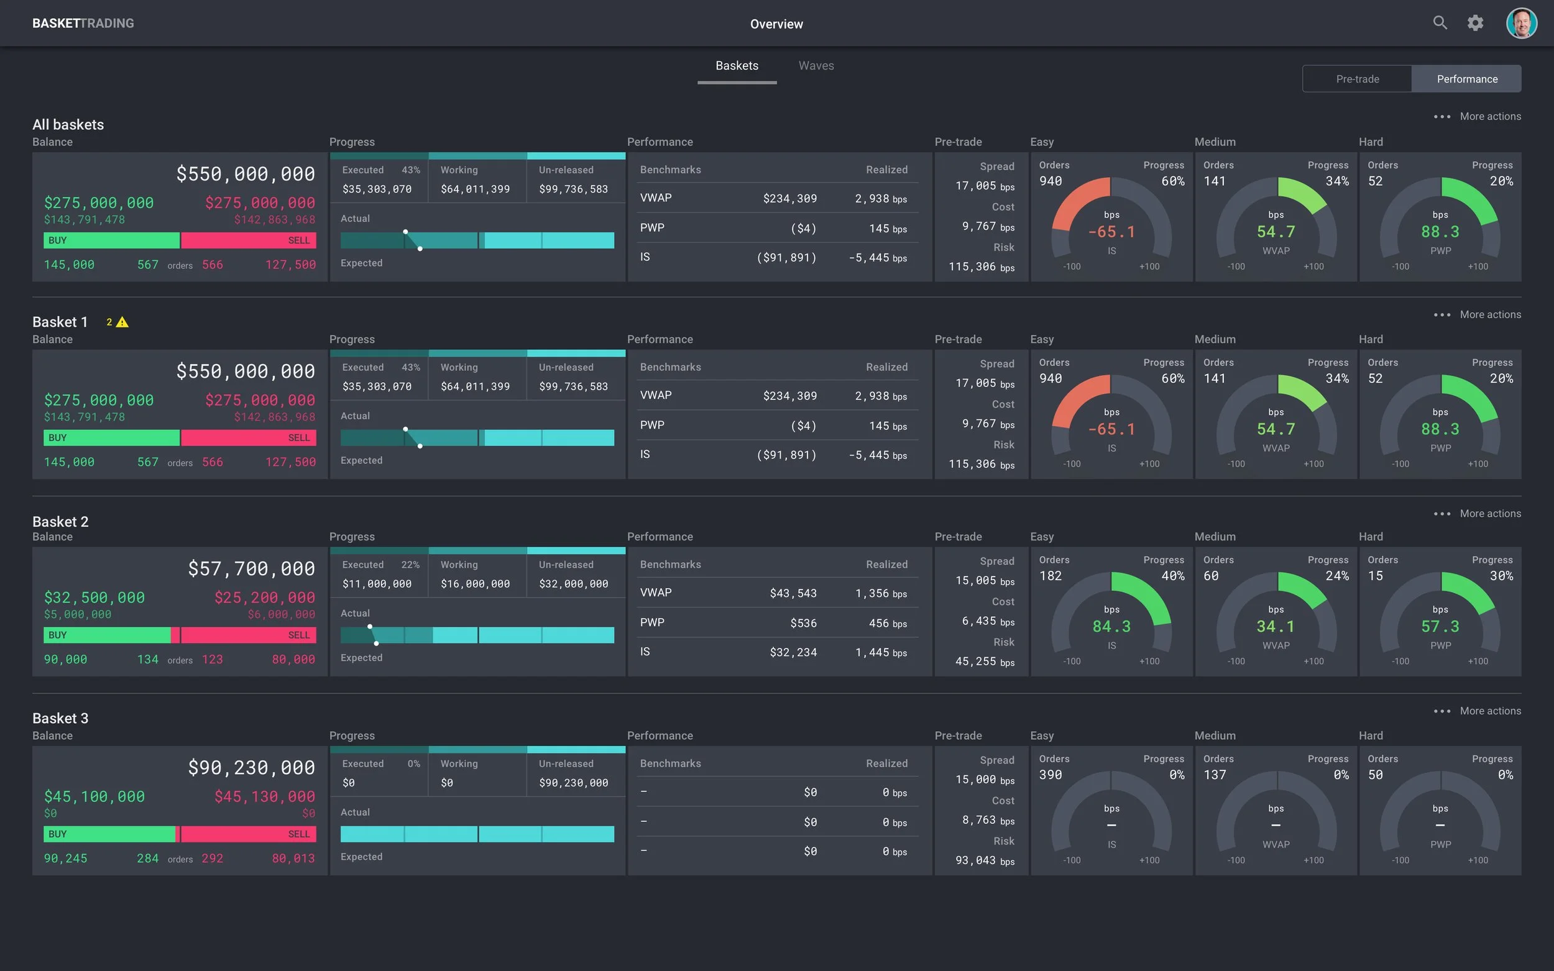Open More actions for Basket 3
The width and height of the screenshot is (1554, 971).
tap(1490, 711)
